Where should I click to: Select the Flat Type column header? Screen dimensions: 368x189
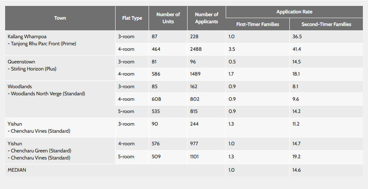coord(132,18)
